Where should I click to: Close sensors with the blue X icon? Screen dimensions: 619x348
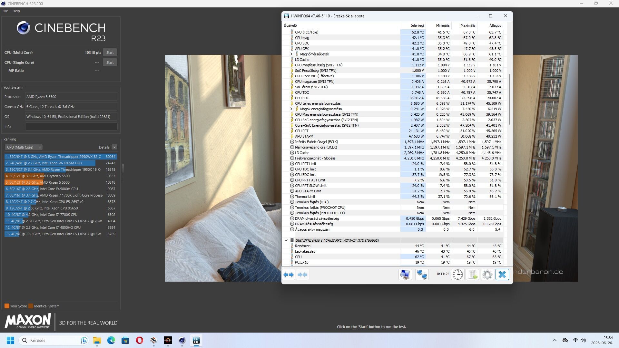[502, 275]
